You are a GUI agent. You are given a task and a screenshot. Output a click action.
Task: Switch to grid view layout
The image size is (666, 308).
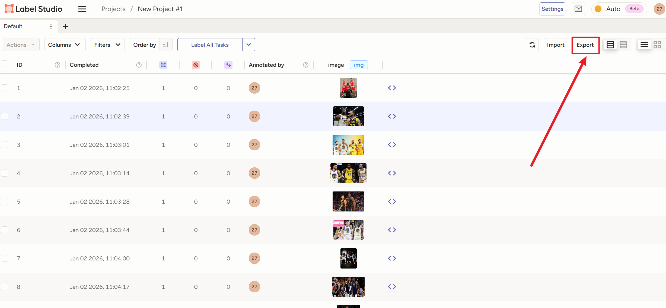click(x=657, y=45)
